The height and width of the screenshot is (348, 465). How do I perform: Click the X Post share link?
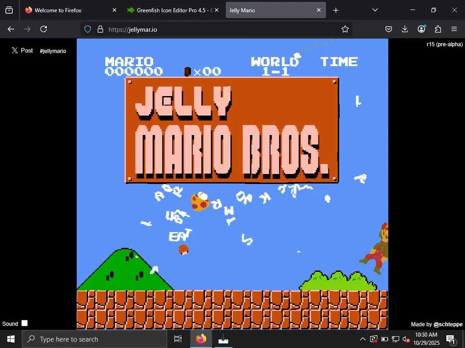click(22, 51)
